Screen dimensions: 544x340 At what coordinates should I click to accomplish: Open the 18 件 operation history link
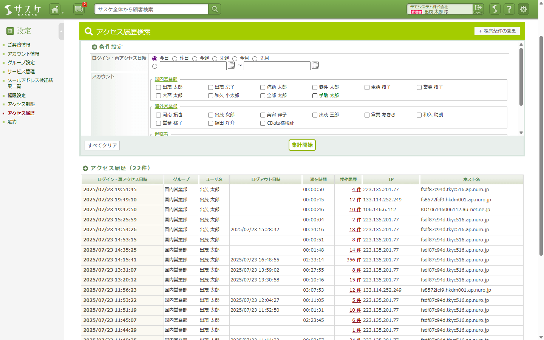click(x=355, y=230)
